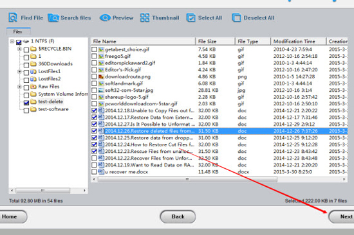Click the test-delete folder icon

[33, 101]
